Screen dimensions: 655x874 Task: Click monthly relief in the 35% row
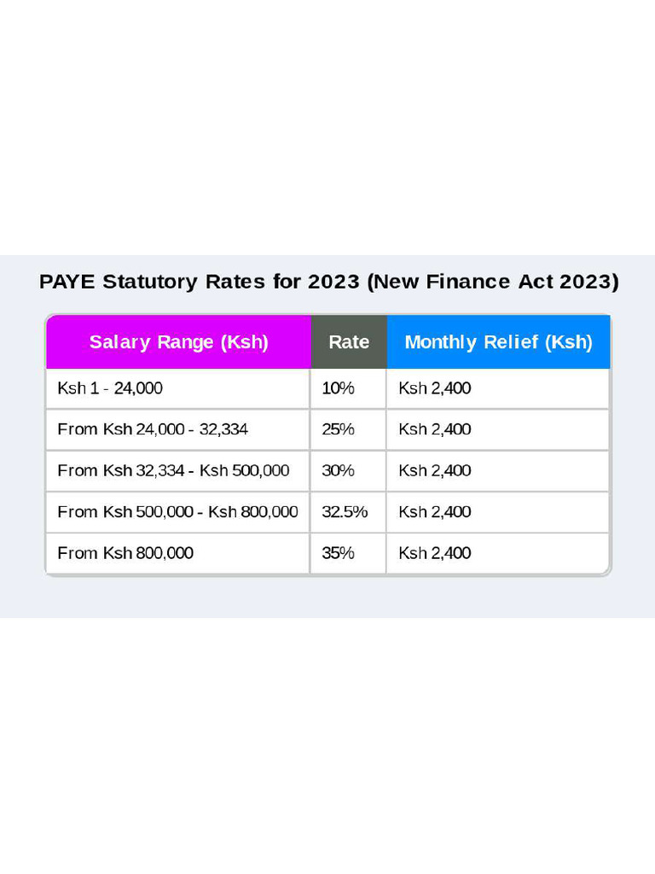pos(435,553)
